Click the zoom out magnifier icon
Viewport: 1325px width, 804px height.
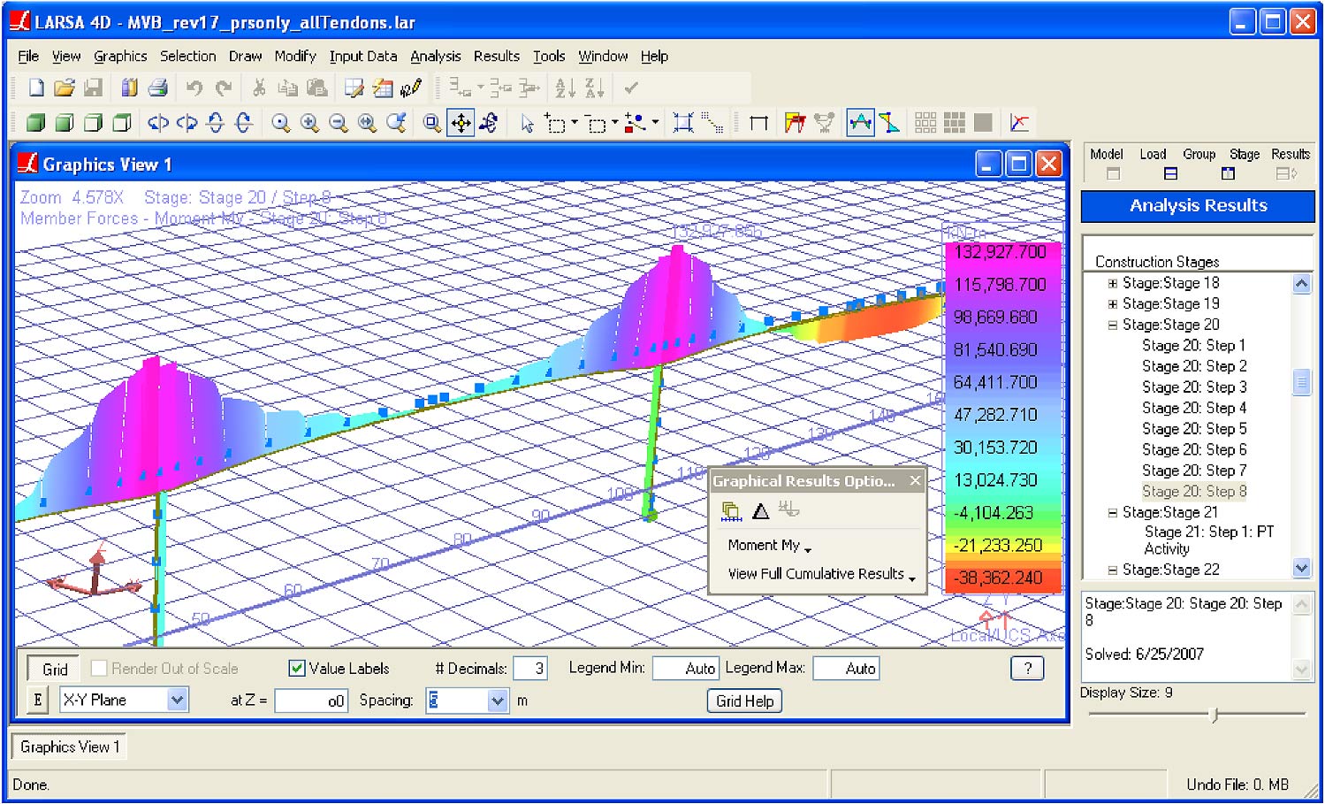pos(339,123)
